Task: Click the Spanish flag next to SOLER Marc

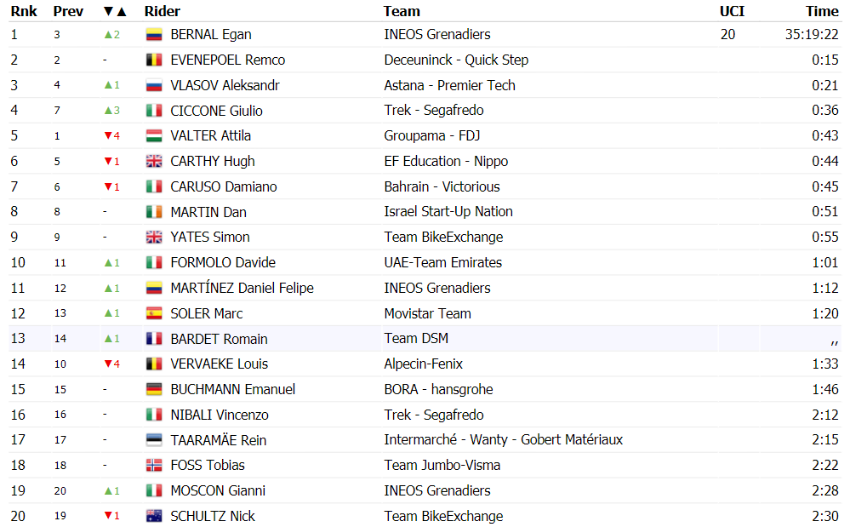Action: (x=154, y=313)
